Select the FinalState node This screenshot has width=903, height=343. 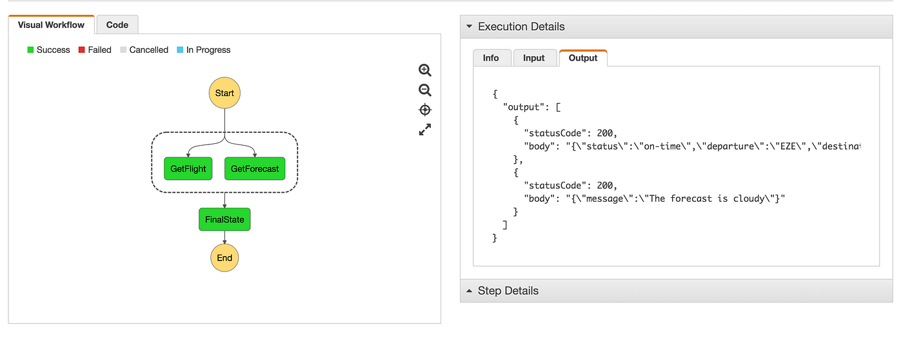[224, 220]
